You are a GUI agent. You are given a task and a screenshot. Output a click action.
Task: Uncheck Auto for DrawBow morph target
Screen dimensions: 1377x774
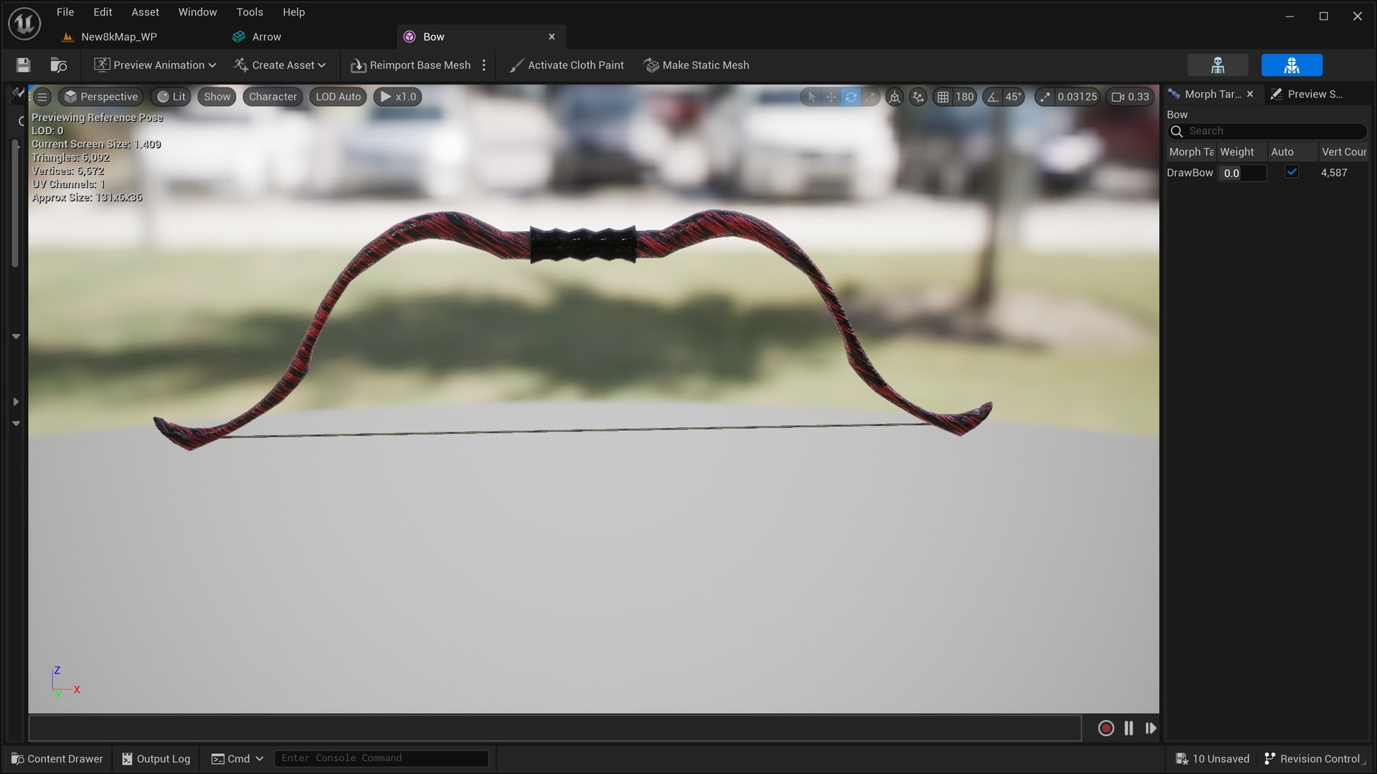1292,172
